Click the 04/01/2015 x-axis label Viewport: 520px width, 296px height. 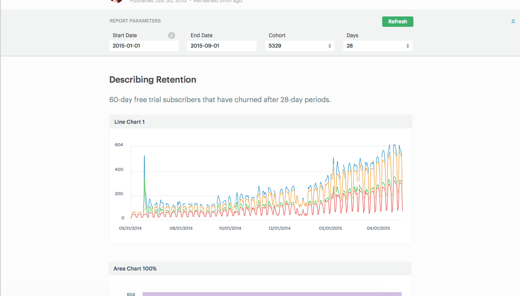click(x=379, y=228)
